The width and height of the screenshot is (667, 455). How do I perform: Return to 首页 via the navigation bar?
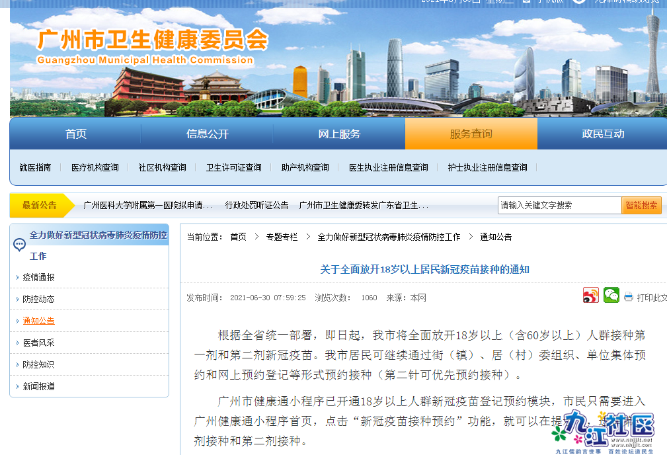pyautogui.click(x=75, y=134)
